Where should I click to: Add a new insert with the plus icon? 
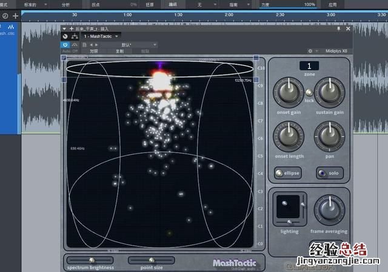click(x=72, y=29)
